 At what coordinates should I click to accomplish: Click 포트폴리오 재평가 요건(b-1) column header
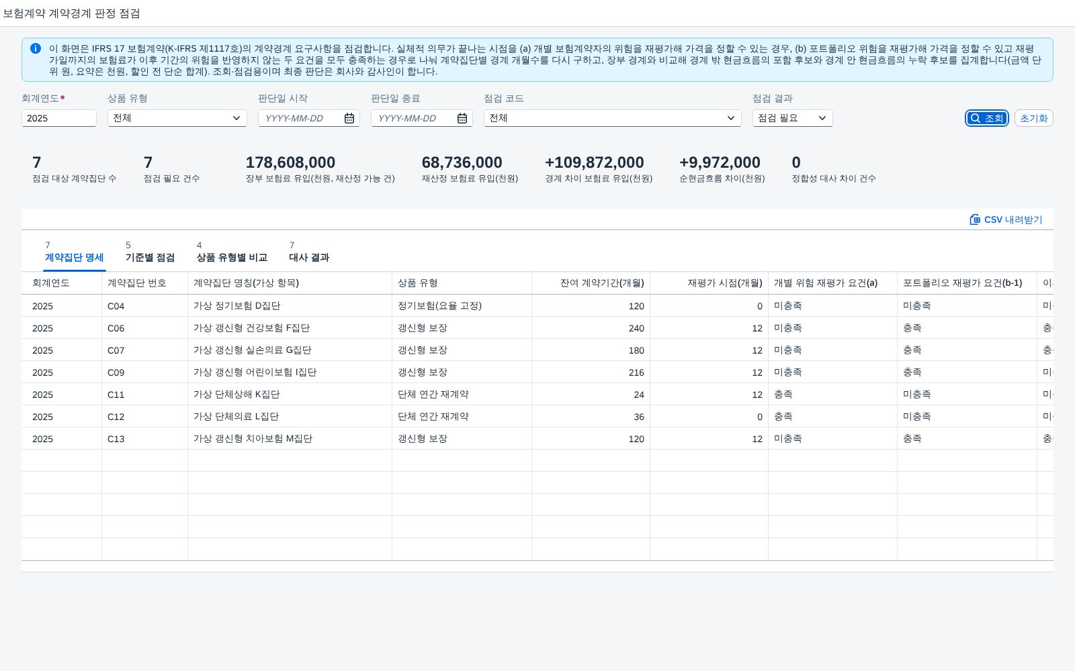pos(967,283)
